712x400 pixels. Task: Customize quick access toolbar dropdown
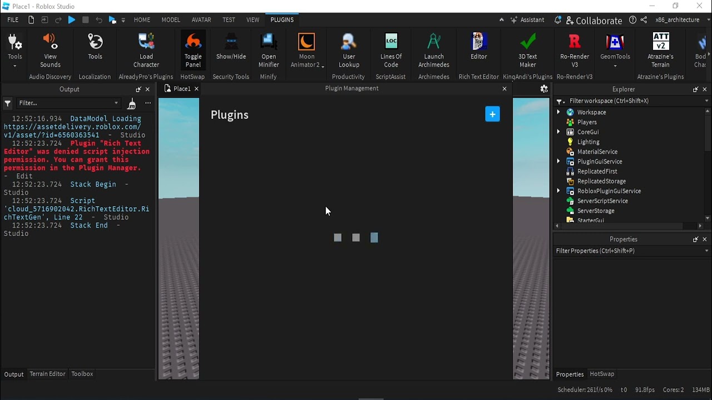tap(123, 20)
